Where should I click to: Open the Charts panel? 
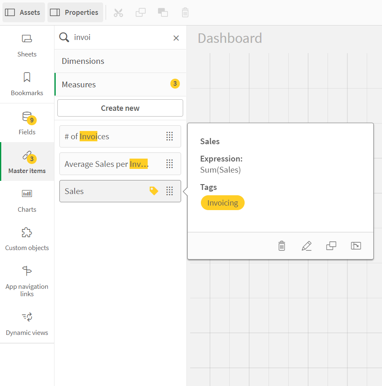[27, 201]
